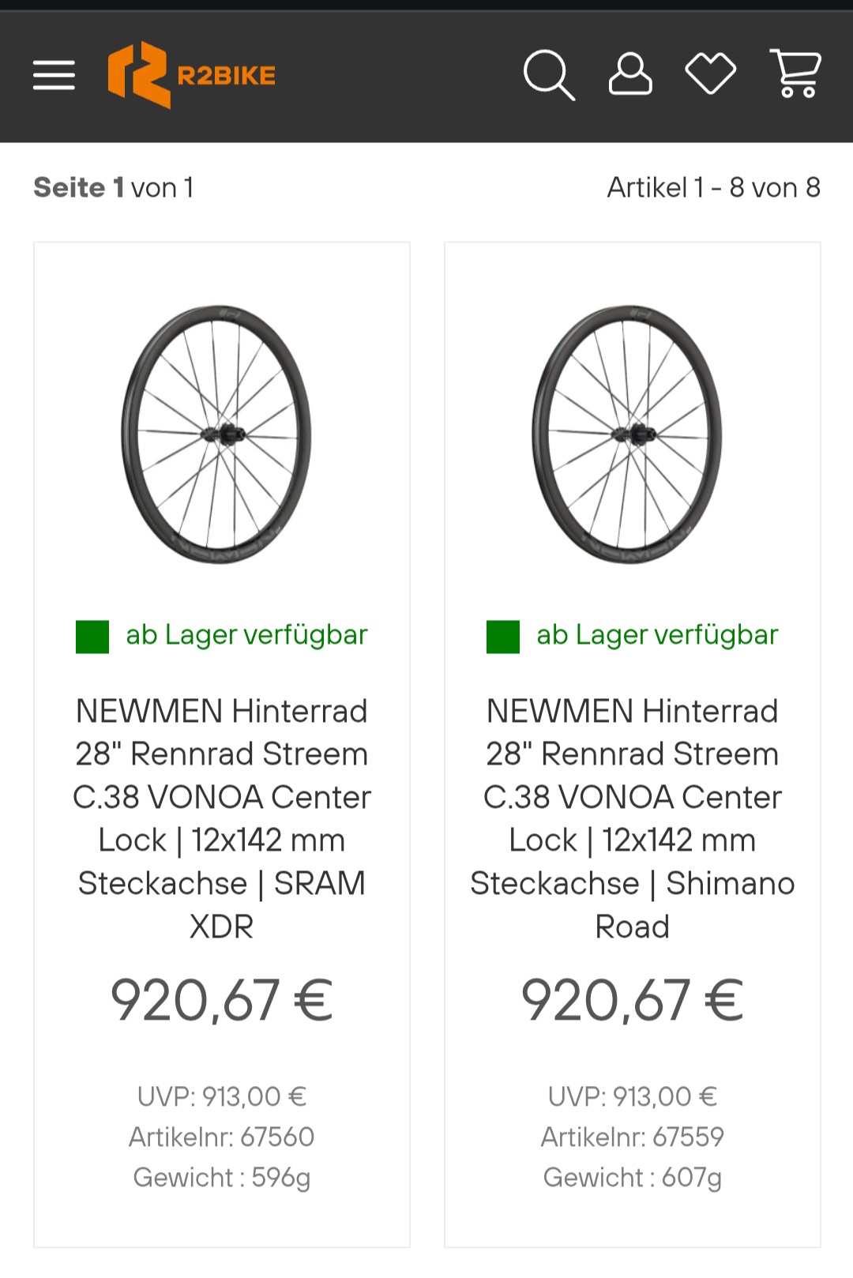Click green stock indicator on SRAM XDR wheel

point(92,637)
